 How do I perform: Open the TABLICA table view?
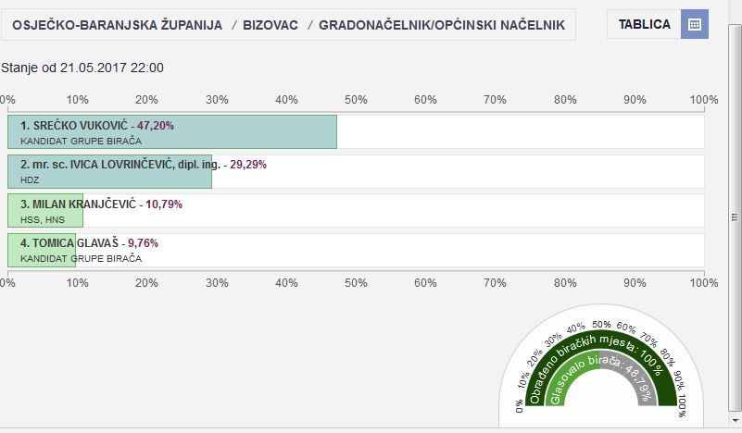[x=646, y=25]
